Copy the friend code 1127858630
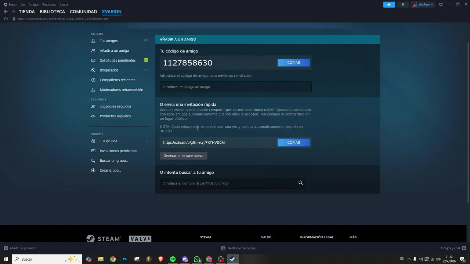Screen dimensions: 470x264 pyautogui.click(x=294, y=63)
